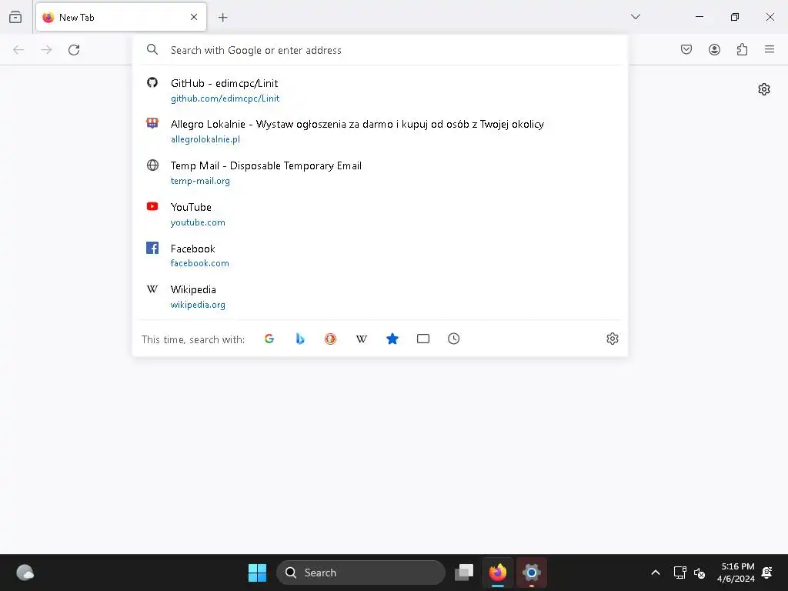
Task: Open the YouTube suggestion title
Action: 191,207
